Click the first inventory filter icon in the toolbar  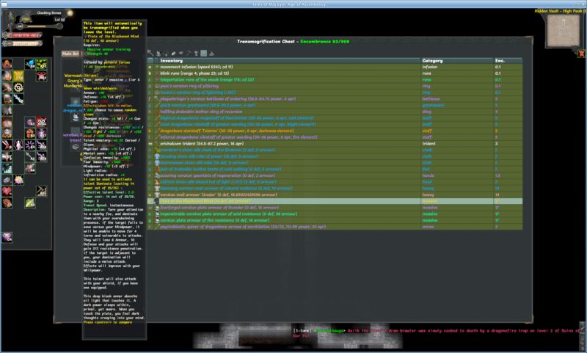point(150,53)
